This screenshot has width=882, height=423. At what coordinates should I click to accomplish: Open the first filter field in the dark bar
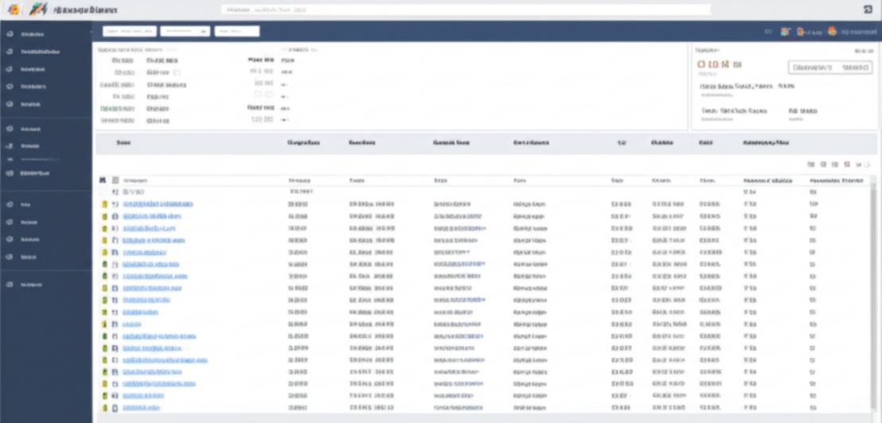pyautogui.click(x=129, y=32)
